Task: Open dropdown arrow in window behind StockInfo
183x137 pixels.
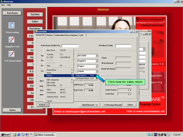Action: tap(144, 49)
